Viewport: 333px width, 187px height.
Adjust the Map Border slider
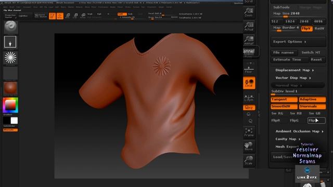pyautogui.click(x=286, y=29)
